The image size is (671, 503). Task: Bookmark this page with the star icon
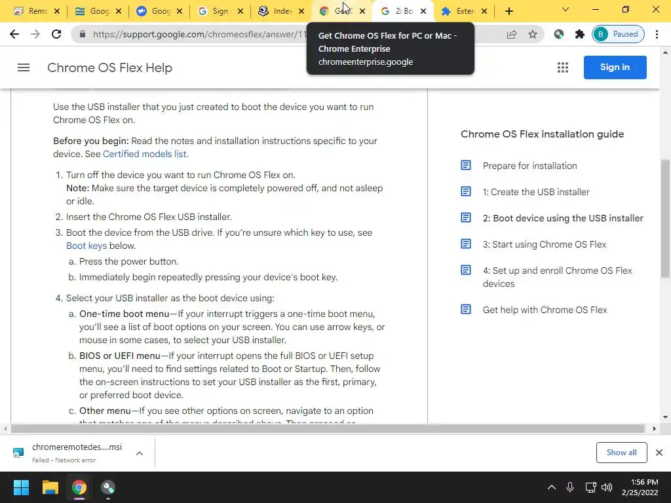(x=532, y=34)
